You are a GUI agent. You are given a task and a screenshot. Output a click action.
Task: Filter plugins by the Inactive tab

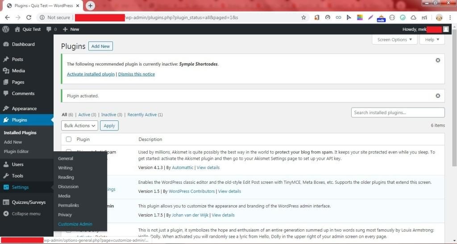pos(108,115)
